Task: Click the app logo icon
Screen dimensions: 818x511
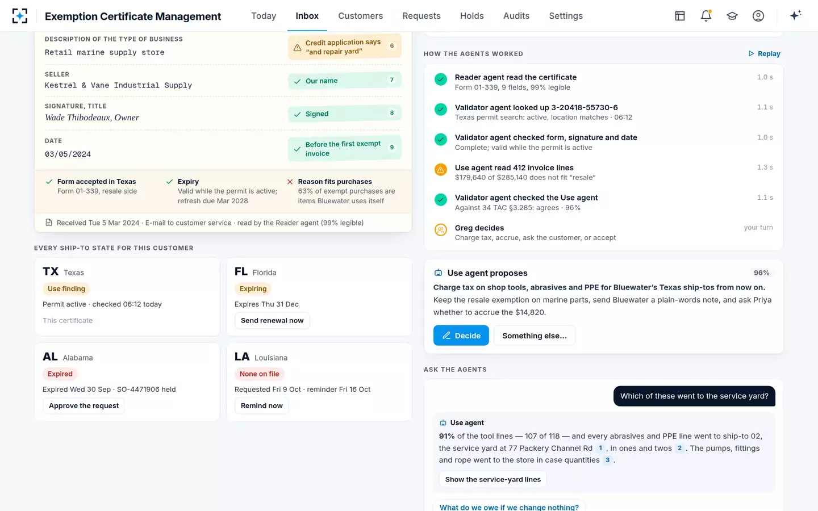Action: [x=20, y=16]
